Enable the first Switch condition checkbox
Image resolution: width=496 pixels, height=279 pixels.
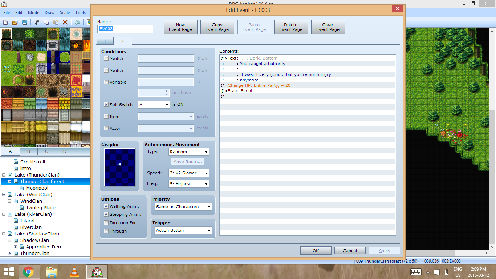[106, 58]
